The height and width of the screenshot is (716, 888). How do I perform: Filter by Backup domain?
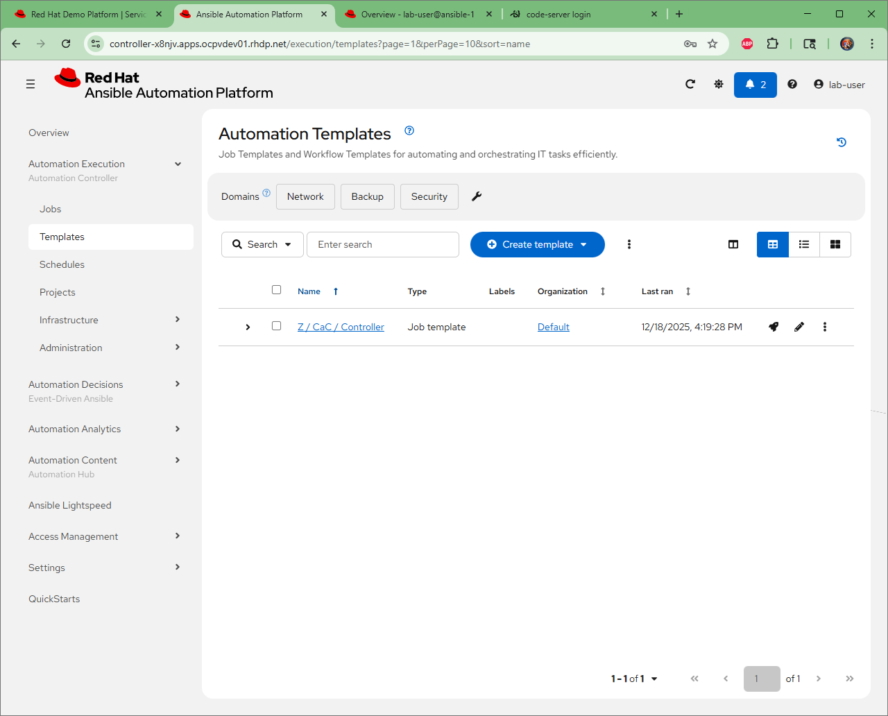click(x=367, y=196)
